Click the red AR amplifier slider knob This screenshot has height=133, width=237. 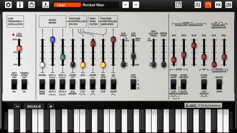pyautogui.click(x=113, y=40)
